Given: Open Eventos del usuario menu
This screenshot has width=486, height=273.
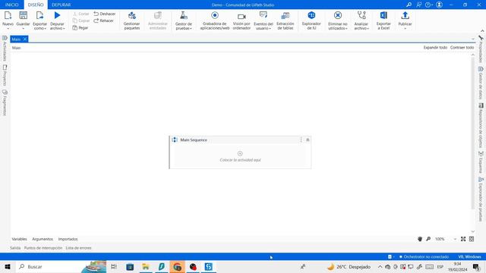Looking at the screenshot, I should point(264,20).
